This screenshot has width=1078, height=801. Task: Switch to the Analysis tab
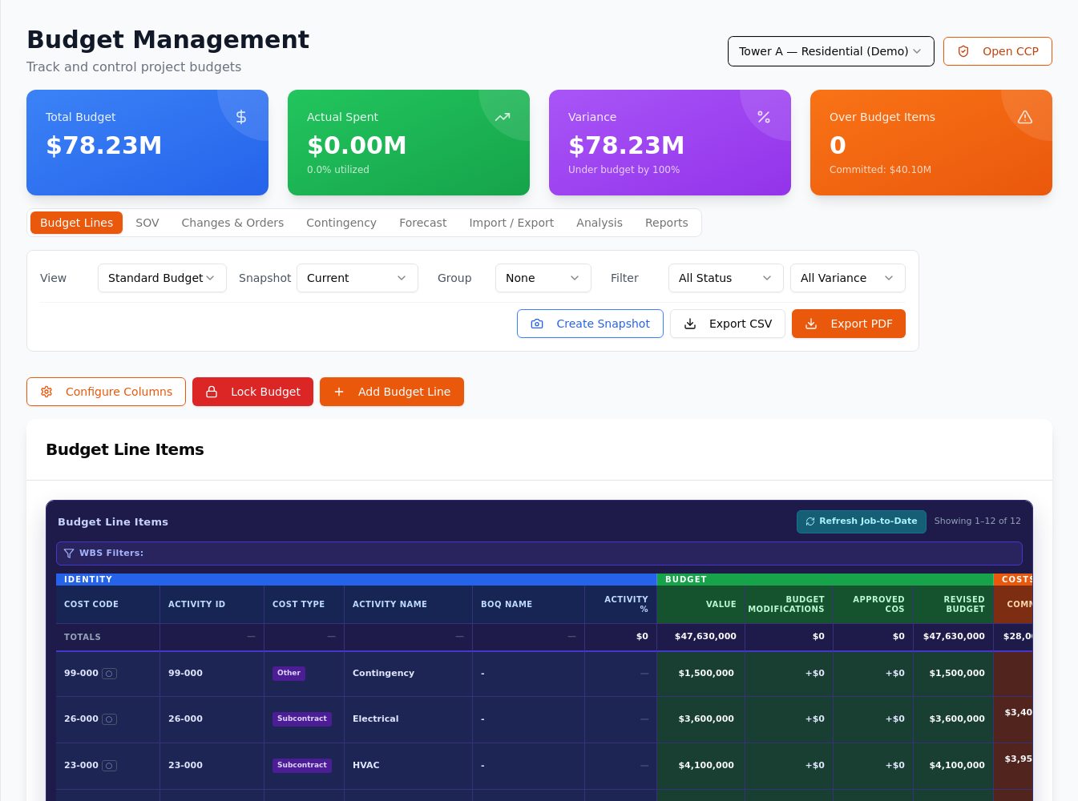click(x=600, y=223)
